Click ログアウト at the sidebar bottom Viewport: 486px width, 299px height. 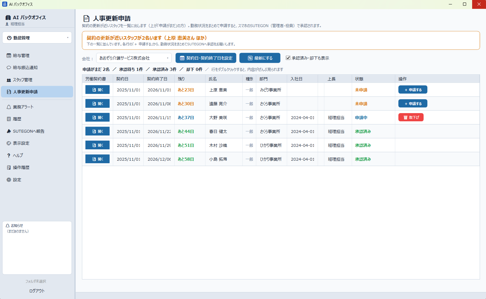37,291
